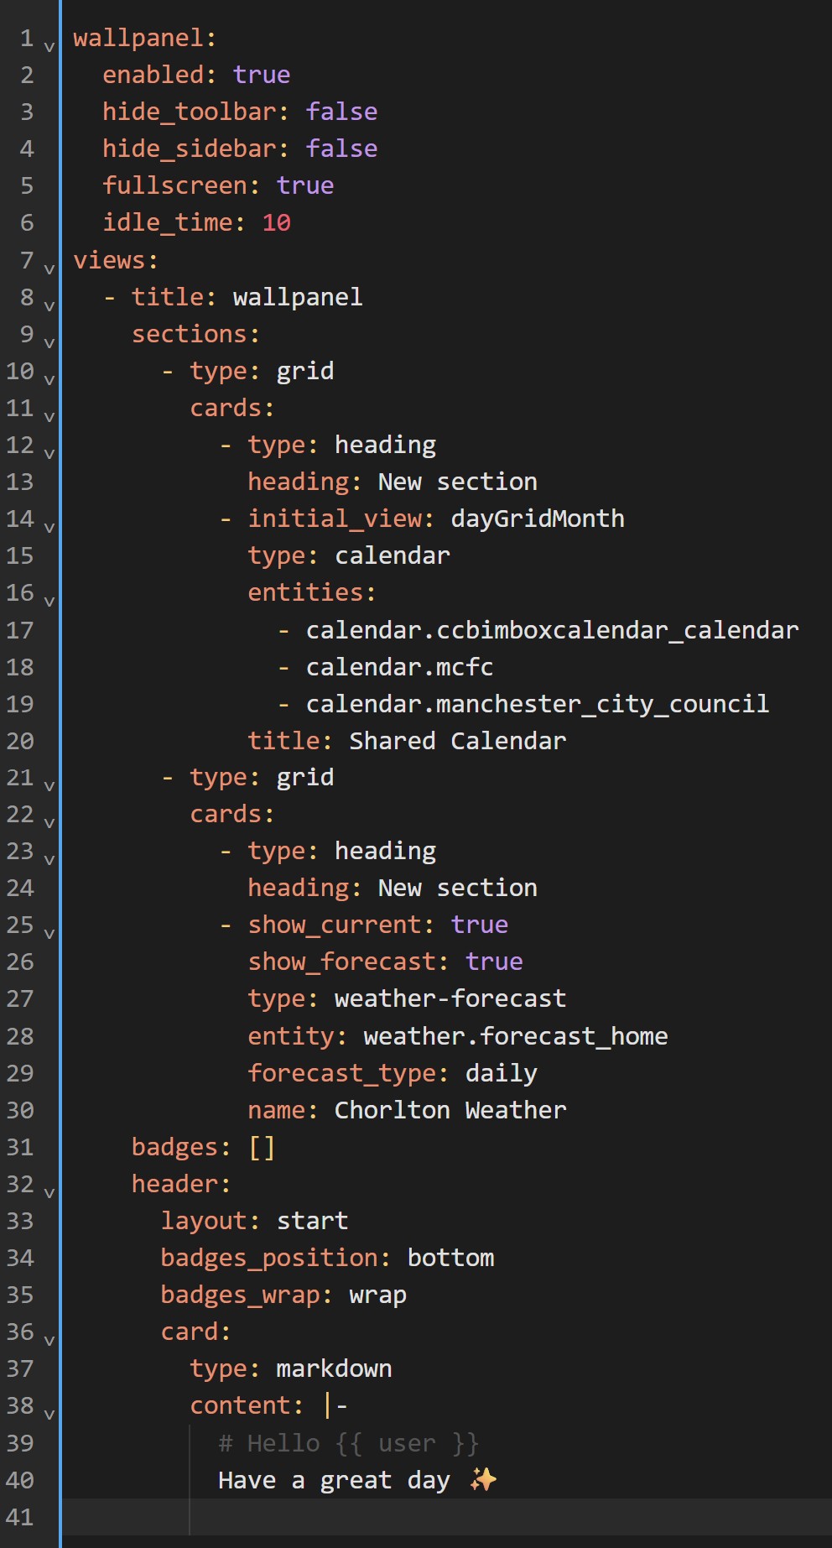
Task: Place cursor on calendar.mcfc entity
Action: point(399,667)
